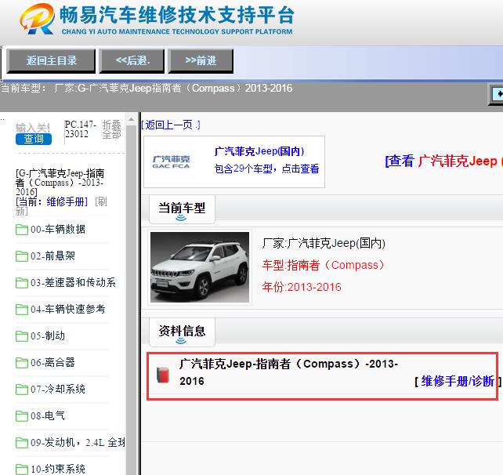Select tree item 02-前悬架 text
The width and height of the screenshot is (503, 475).
click(x=52, y=256)
